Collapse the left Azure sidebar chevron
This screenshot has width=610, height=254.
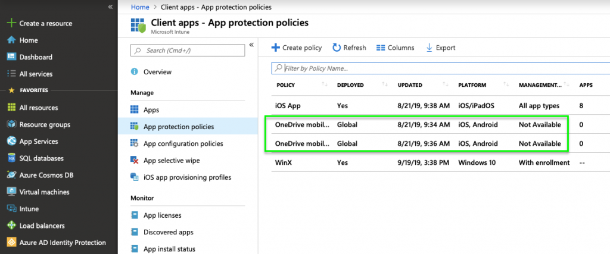110,7
